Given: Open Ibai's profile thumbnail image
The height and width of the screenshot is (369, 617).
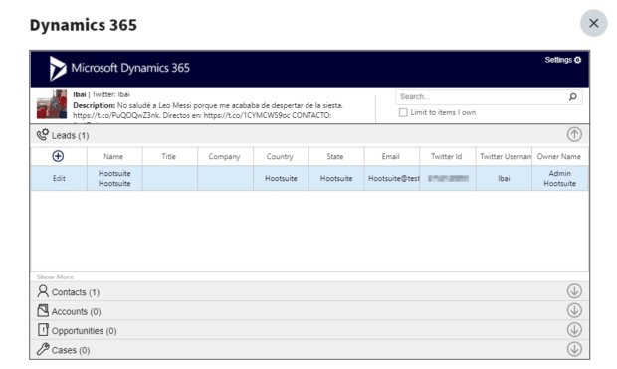Looking at the screenshot, I should (x=52, y=104).
